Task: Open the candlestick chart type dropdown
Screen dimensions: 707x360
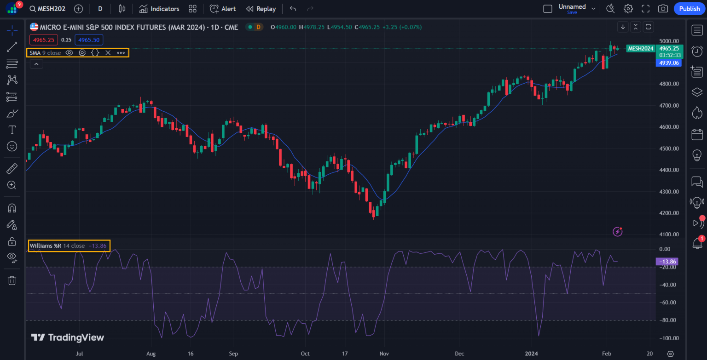Action: click(x=122, y=9)
